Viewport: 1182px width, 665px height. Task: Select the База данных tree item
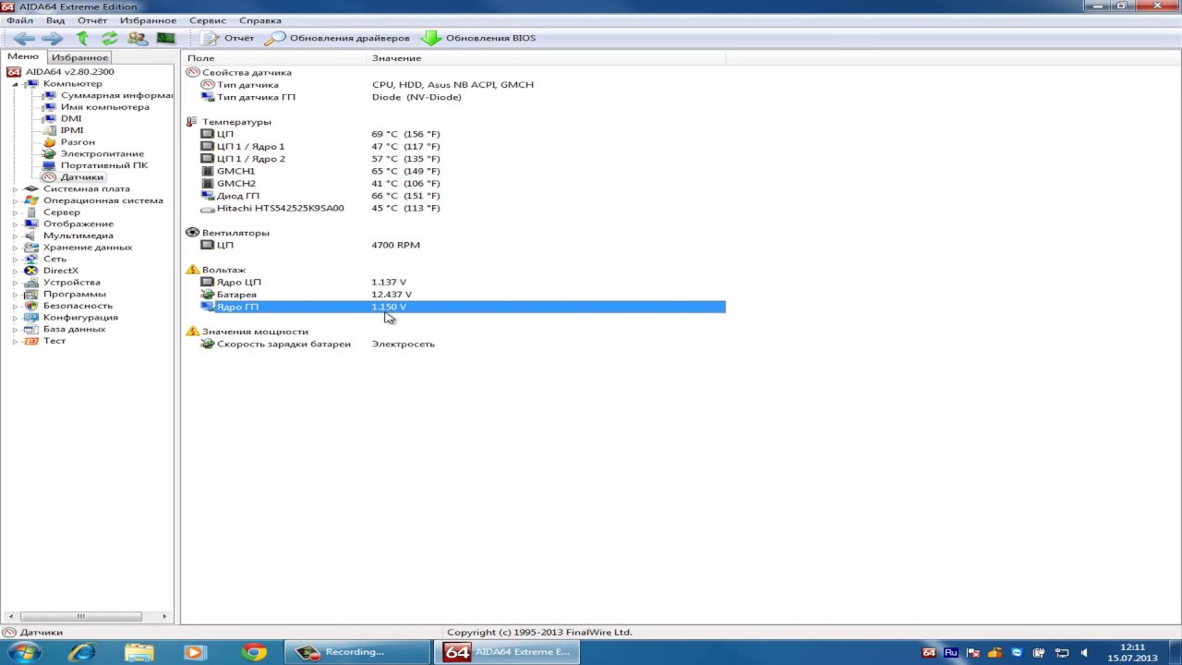(x=74, y=329)
